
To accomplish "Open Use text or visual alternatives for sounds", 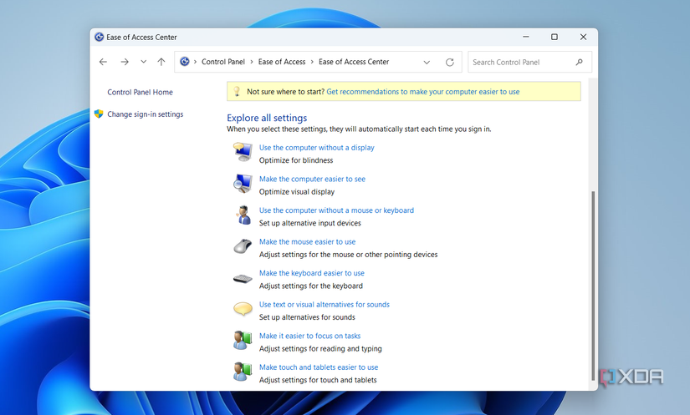I will 325,304.
